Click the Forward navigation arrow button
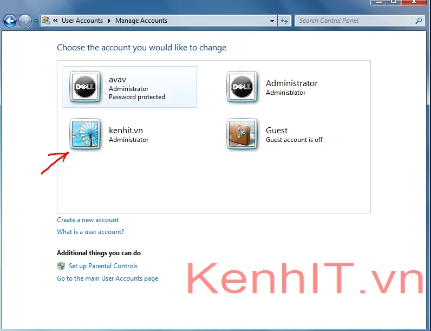The width and height of the screenshot is (431, 331). (x=25, y=21)
